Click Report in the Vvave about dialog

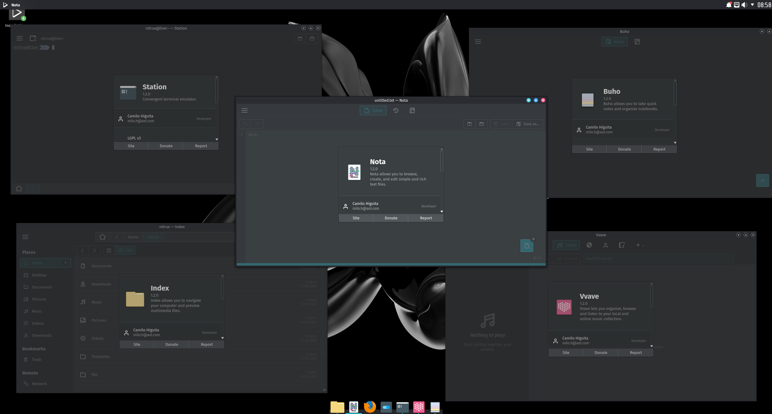point(636,352)
